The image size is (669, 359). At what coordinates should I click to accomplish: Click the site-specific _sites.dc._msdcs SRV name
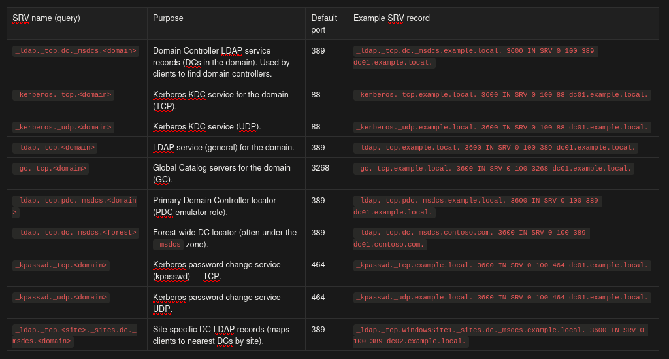click(75, 335)
